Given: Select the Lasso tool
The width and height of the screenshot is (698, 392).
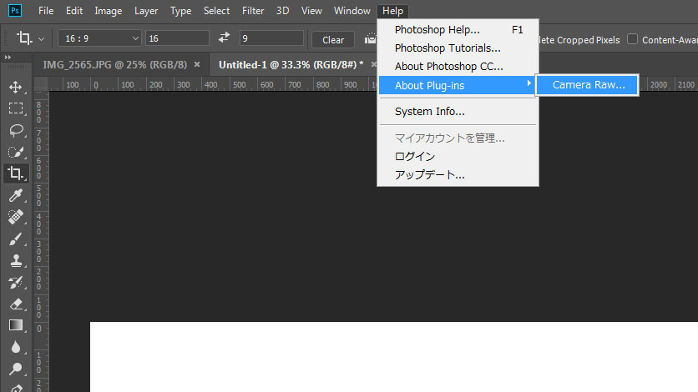Looking at the screenshot, I should tap(16, 130).
